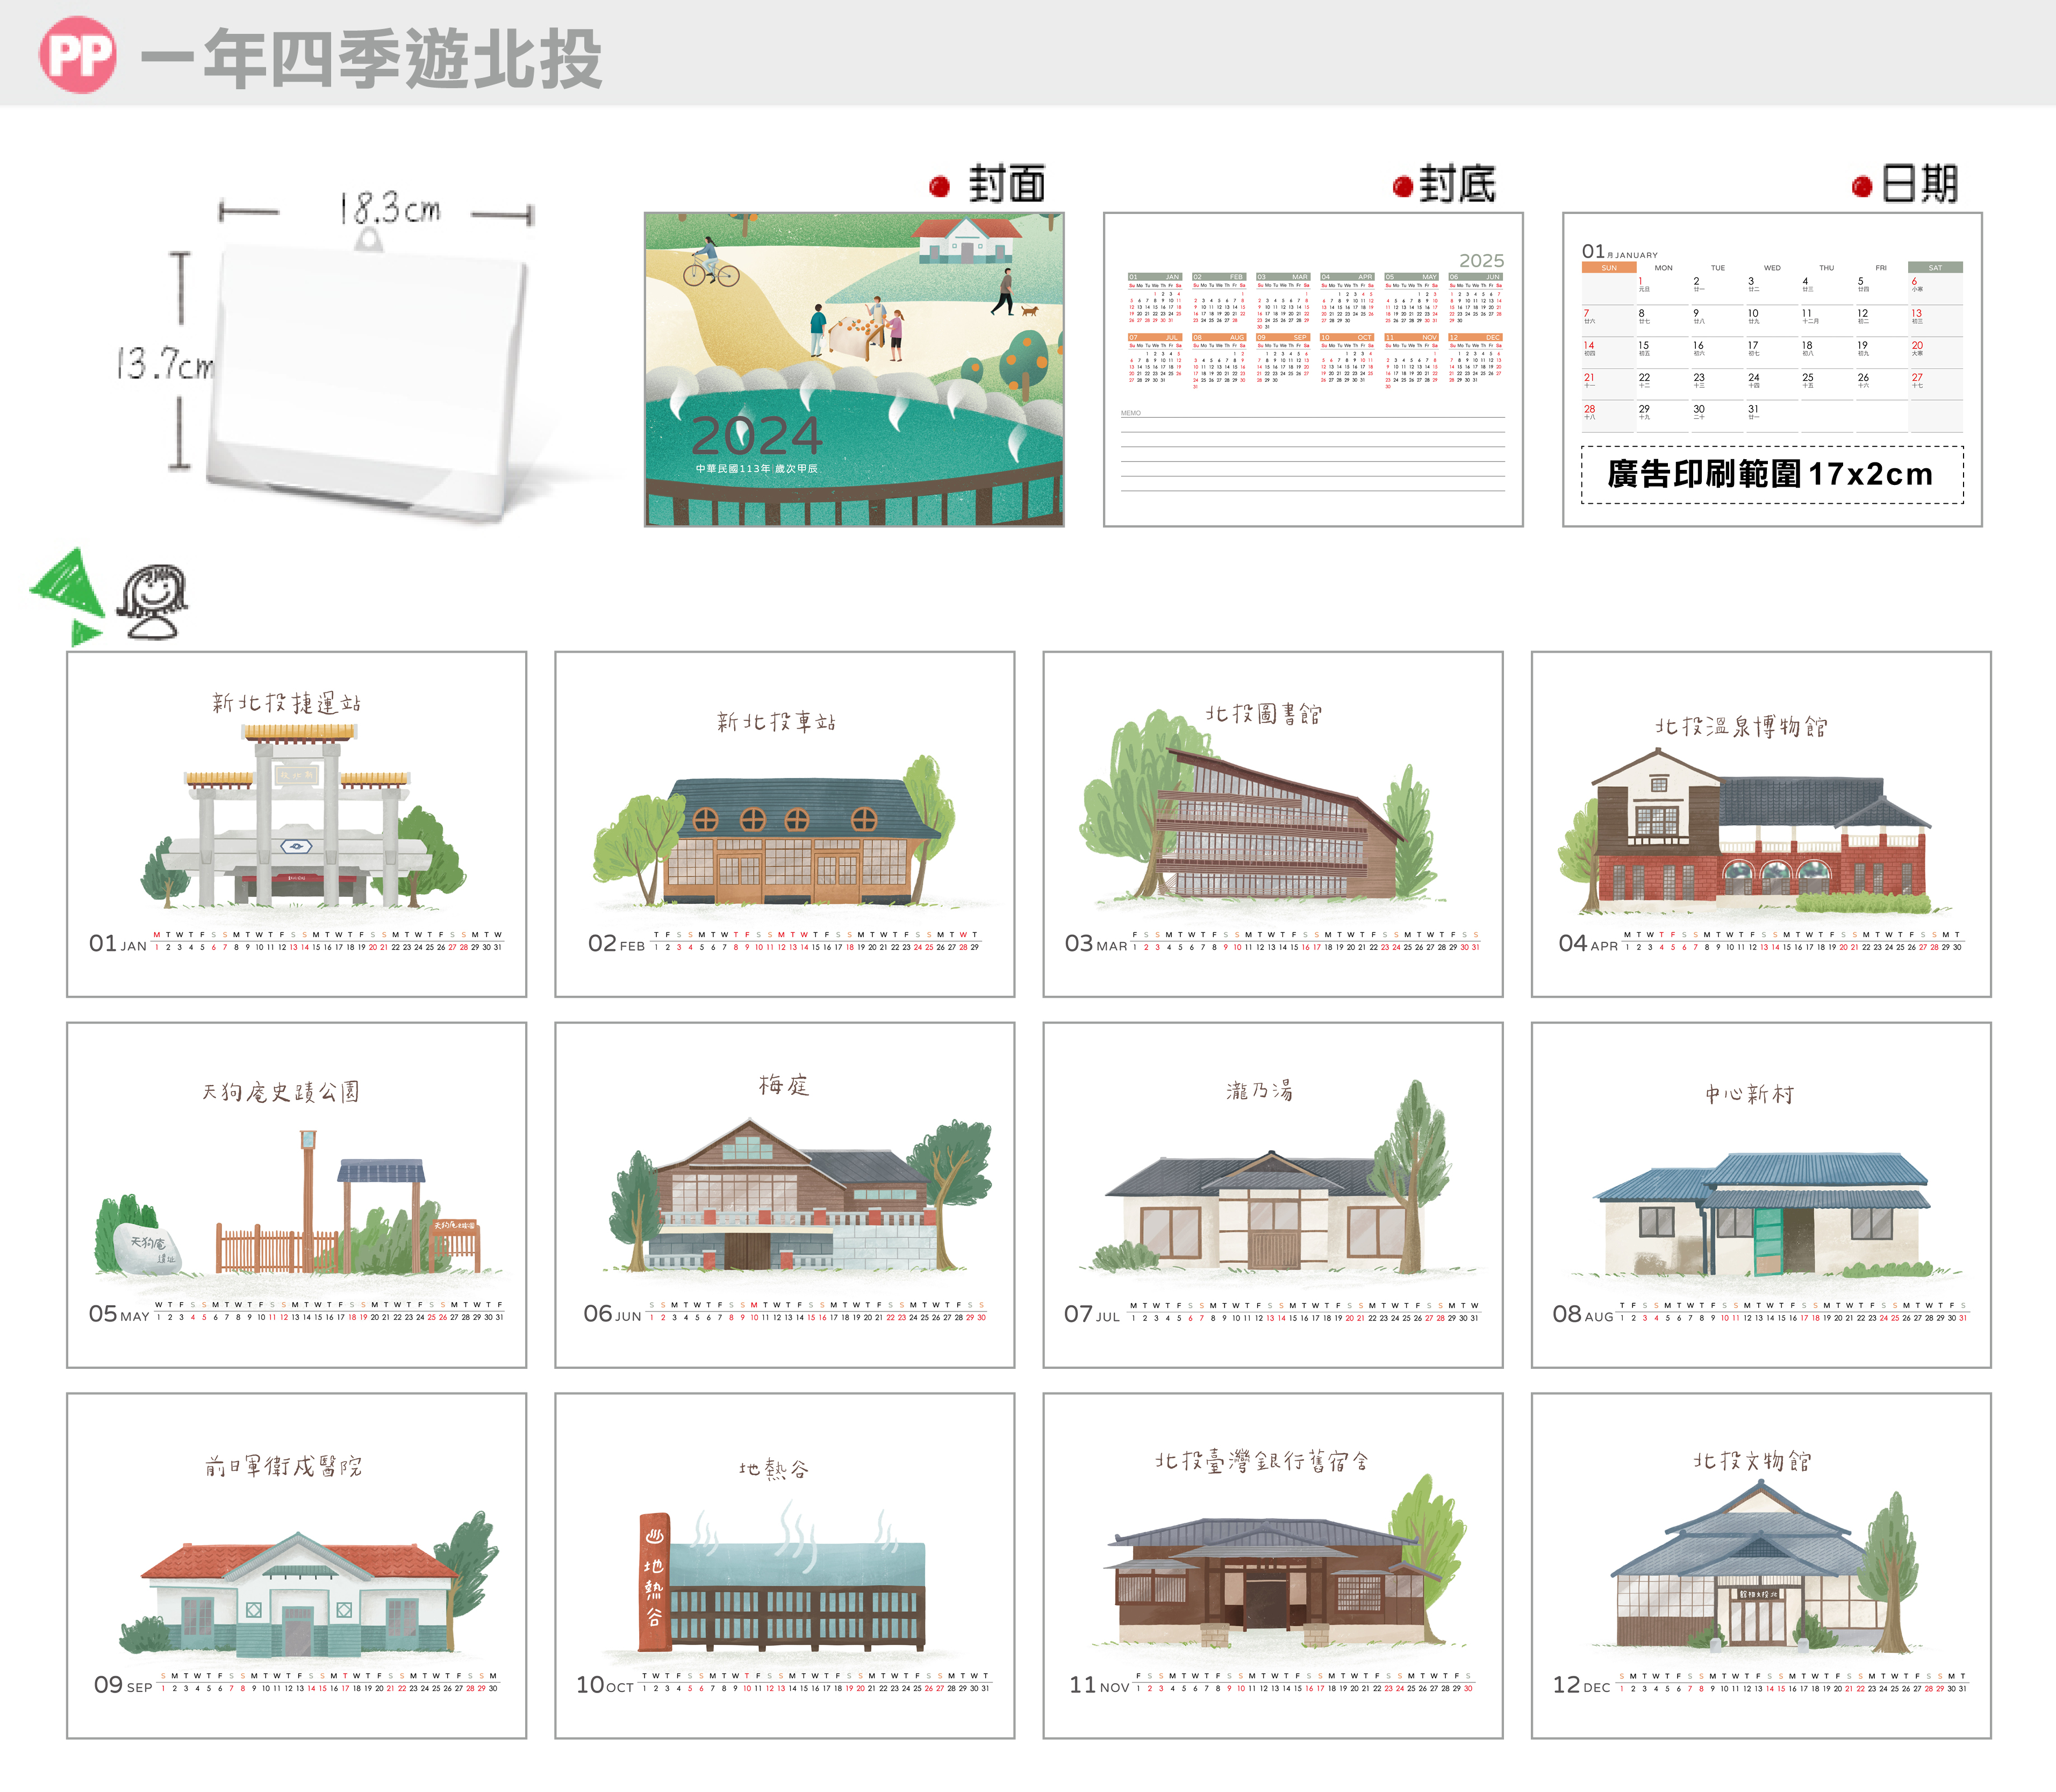
Task: Select the 04 APR 北投溫泉博物館 page
Action: pyautogui.click(x=1760, y=824)
